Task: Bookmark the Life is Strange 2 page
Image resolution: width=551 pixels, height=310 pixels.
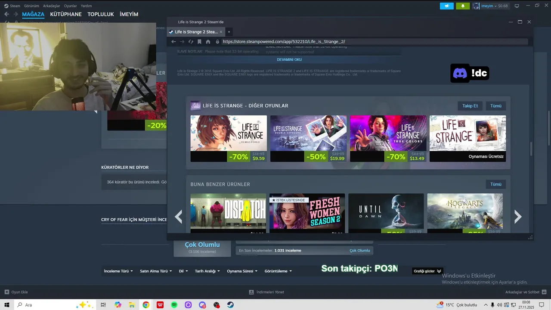Action: (x=199, y=42)
